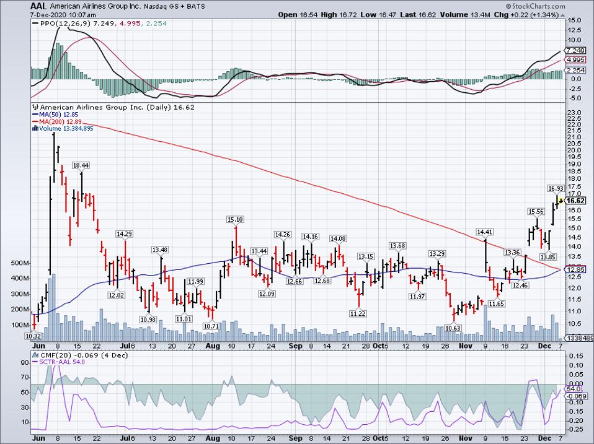Click the 13.85 price low label
Screen dimensions: 594x444
point(547,257)
